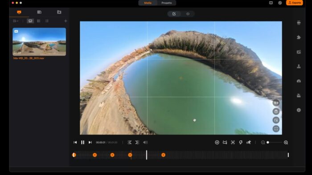Image resolution: width=312 pixels, height=175 pixels.
Task: Click the file name ending 003.insv
Action: pos(29,58)
